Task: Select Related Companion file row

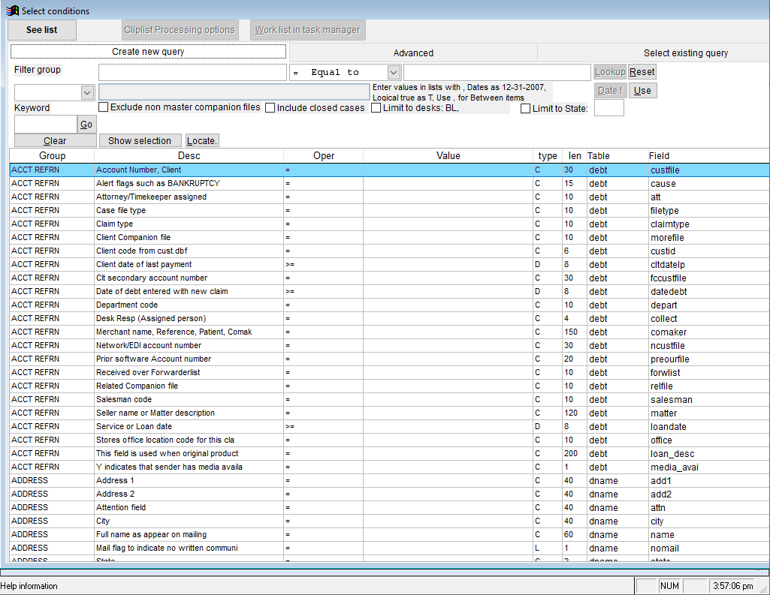Action: tap(389, 386)
